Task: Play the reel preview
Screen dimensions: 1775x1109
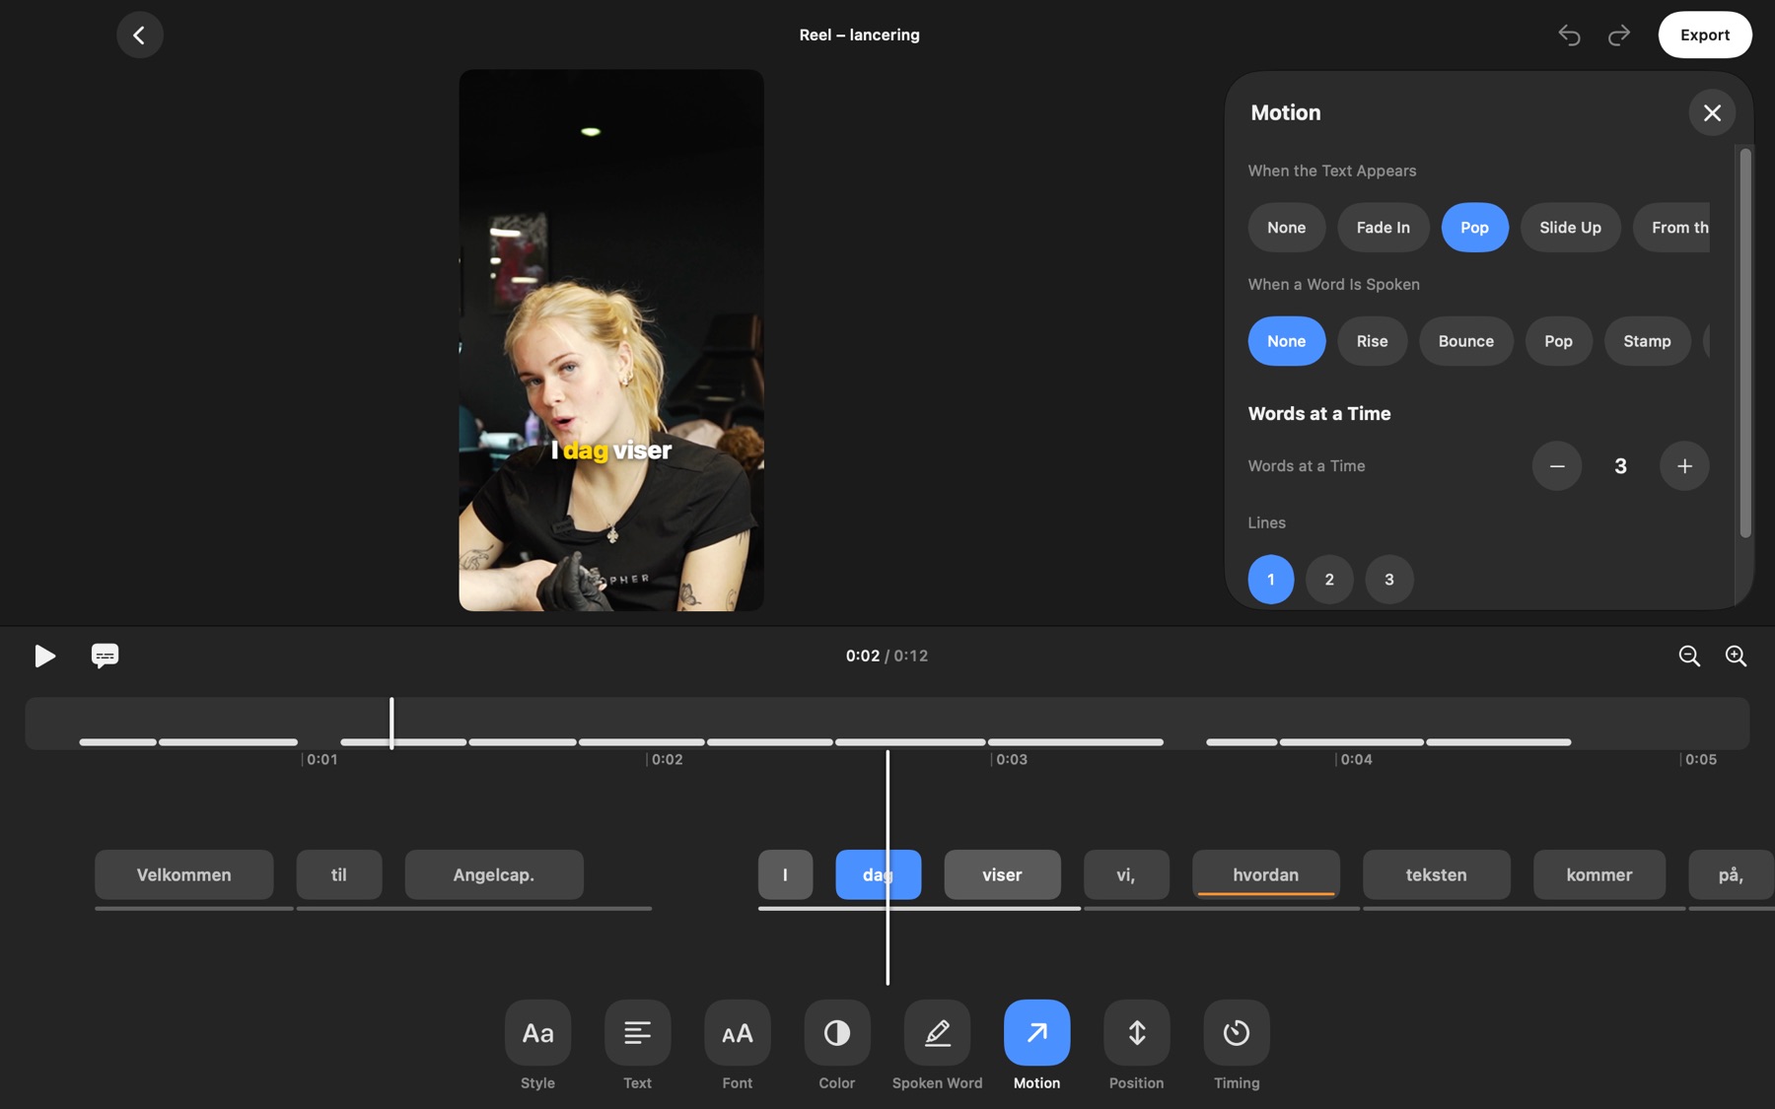Action: click(44, 656)
